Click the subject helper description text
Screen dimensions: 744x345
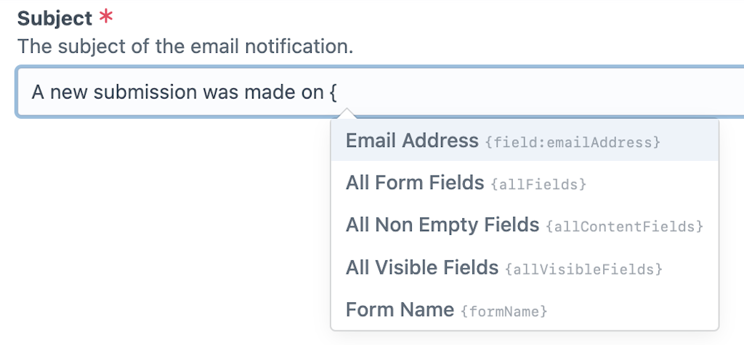pos(185,47)
